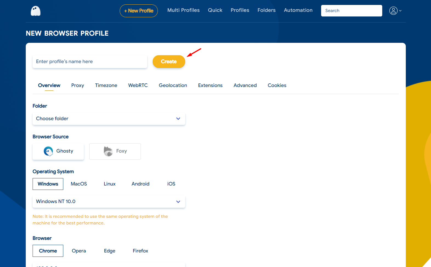Image resolution: width=431 pixels, height=267 pixels.
Task: Switch to the Proxy tab
Action: coord(78,85)
